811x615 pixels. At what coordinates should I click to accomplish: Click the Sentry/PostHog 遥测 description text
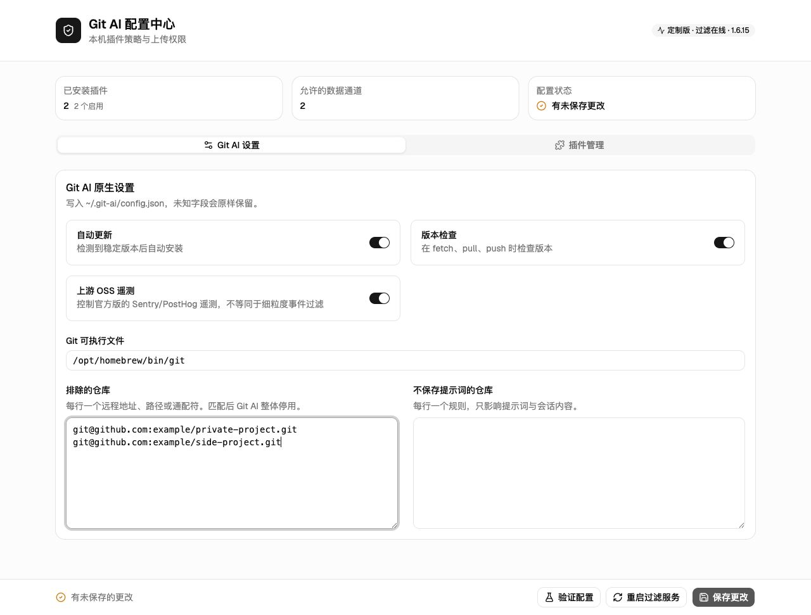click(200, 304)
